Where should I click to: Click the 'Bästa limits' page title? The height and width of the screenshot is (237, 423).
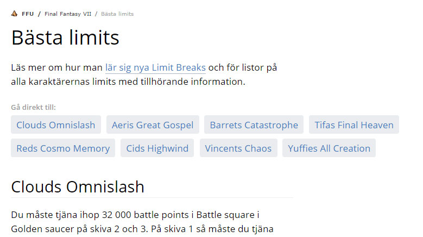[65, 38]
